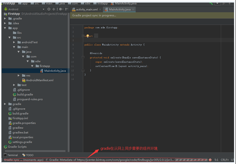This screenshot has width=236, height=164.
Task: Click the make project hammer icon
Action: (211, 3)
